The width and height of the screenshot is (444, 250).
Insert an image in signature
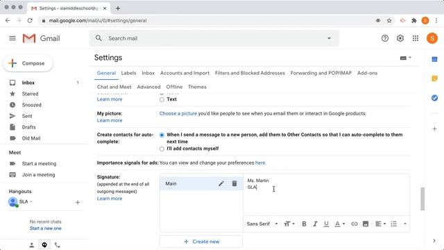point(366,224)
